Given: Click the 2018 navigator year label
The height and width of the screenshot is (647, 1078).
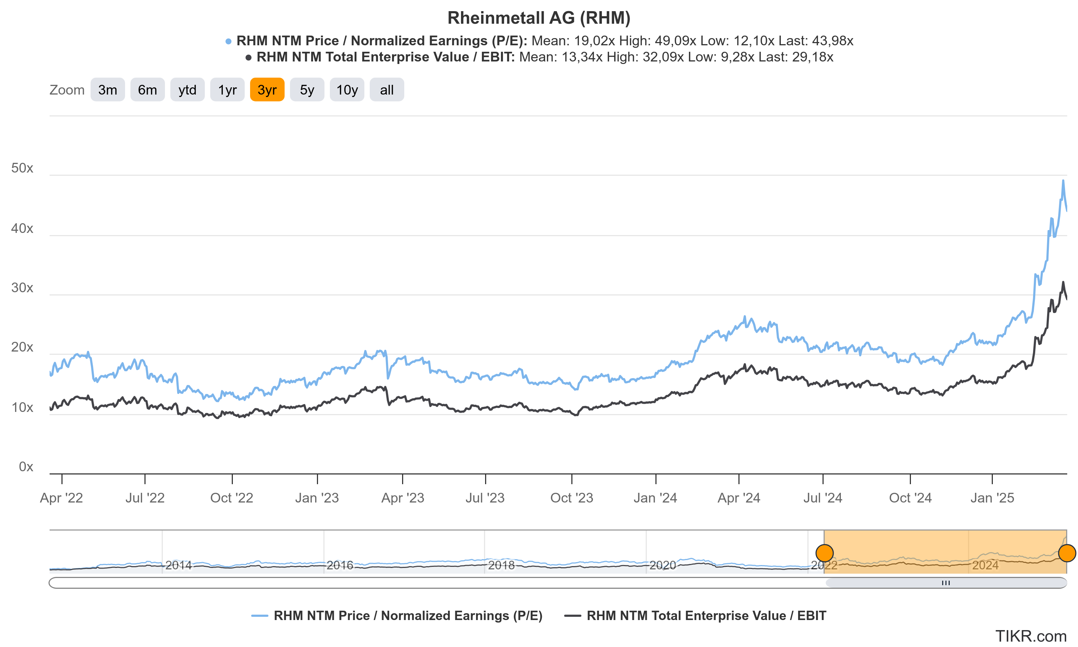Looking at the screenshot, I should [x=501, y=565].
